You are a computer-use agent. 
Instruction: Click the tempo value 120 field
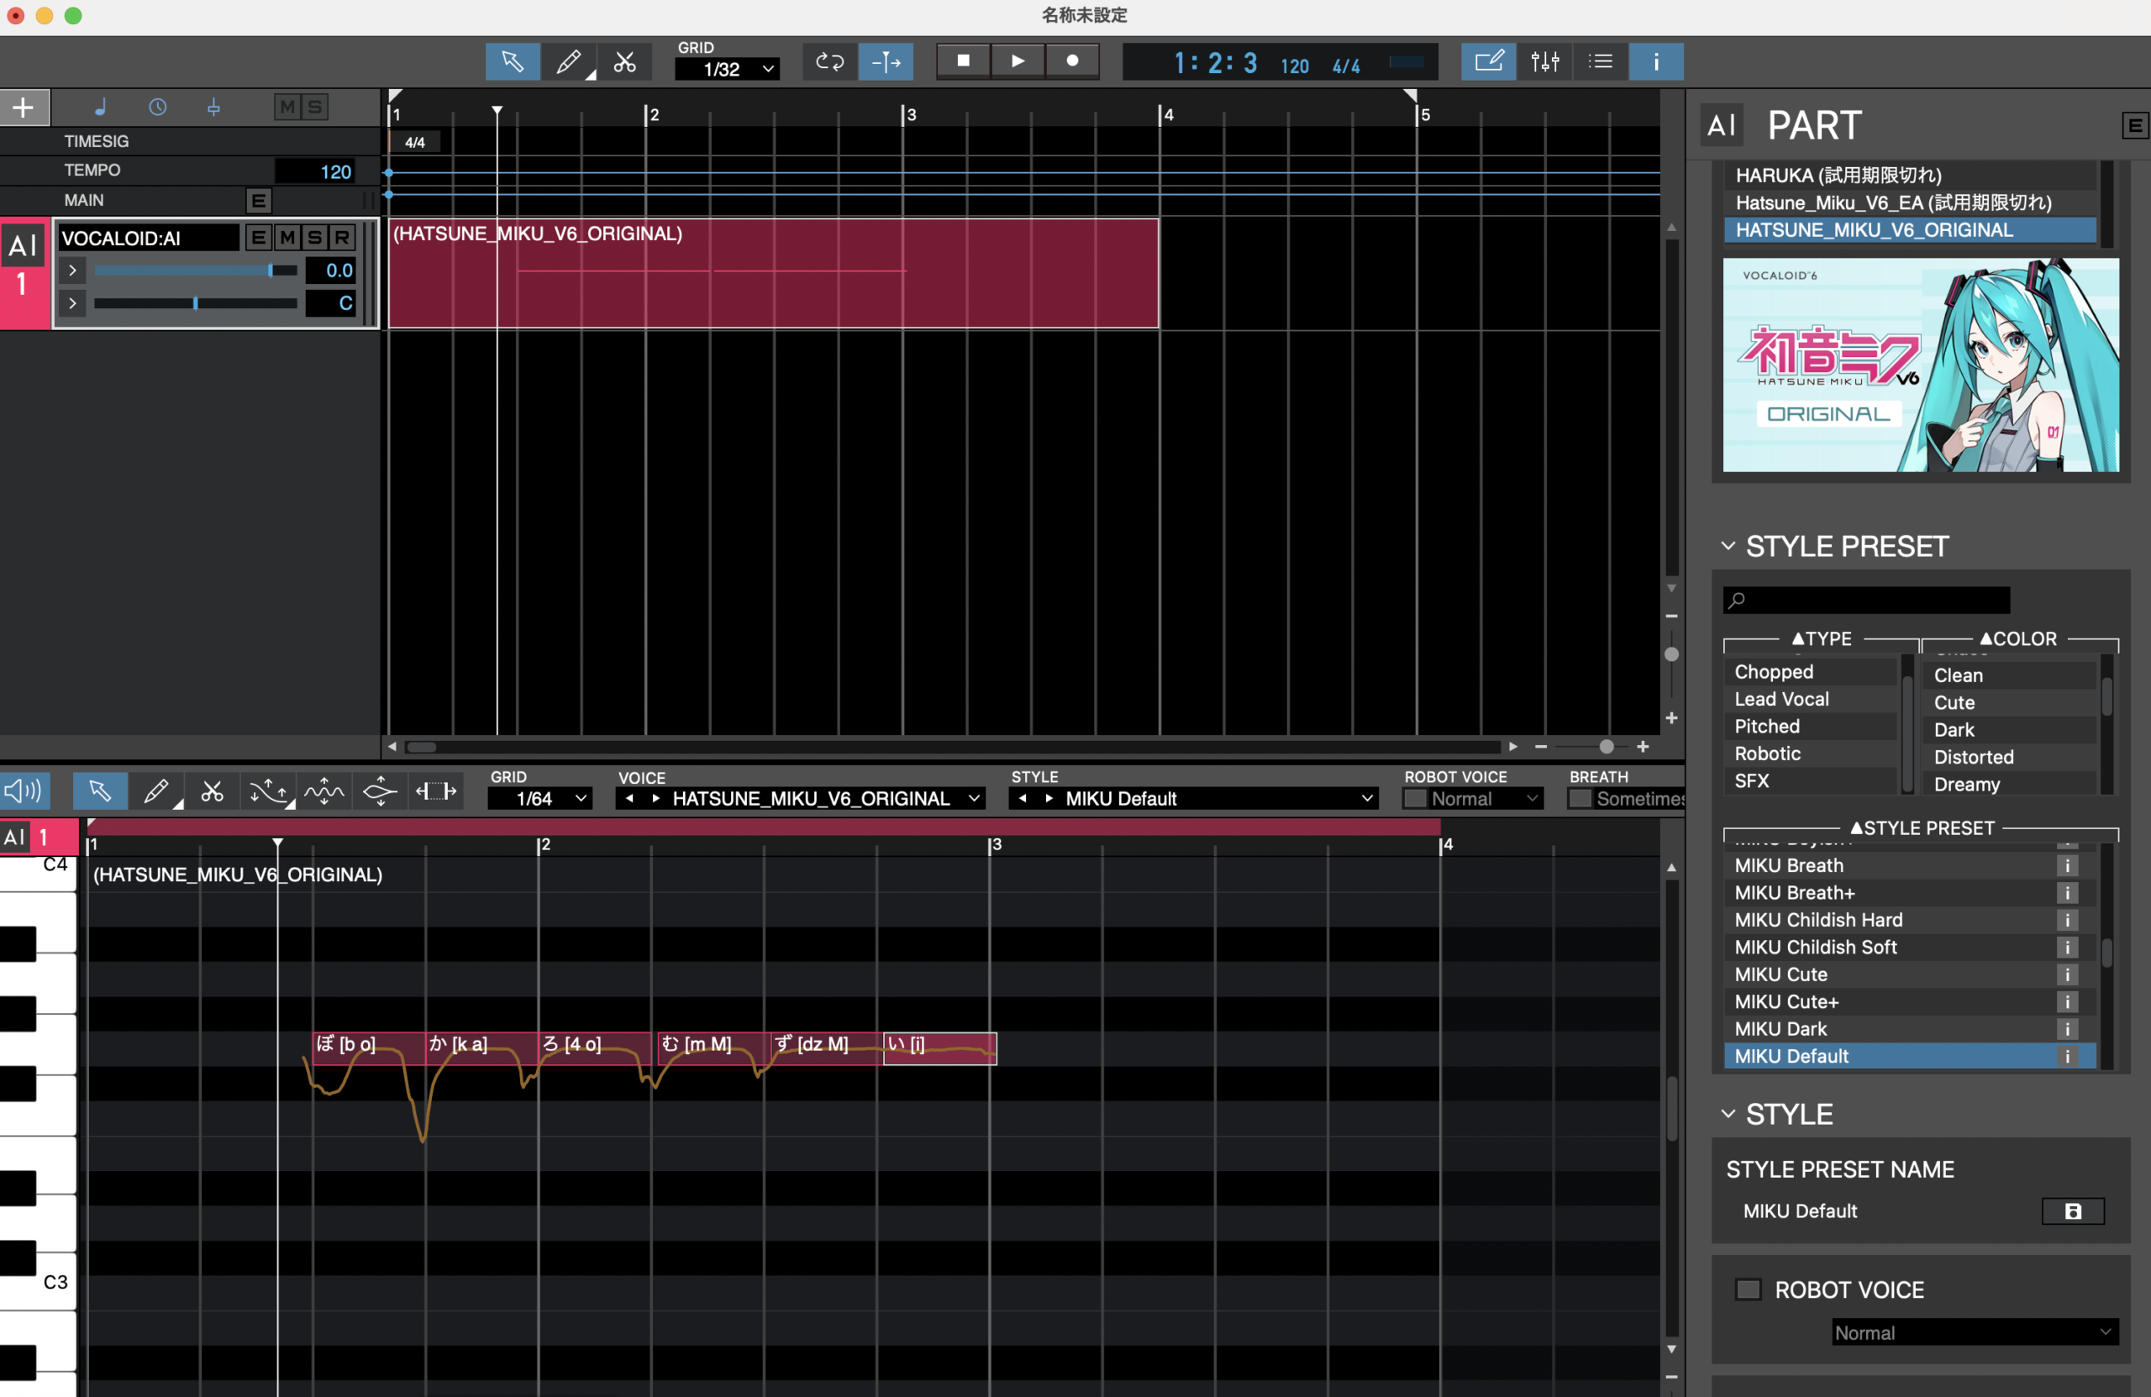315,171
